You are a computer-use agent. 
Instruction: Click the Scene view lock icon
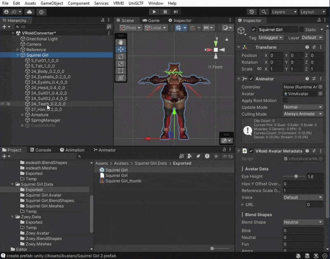[226, 39]
